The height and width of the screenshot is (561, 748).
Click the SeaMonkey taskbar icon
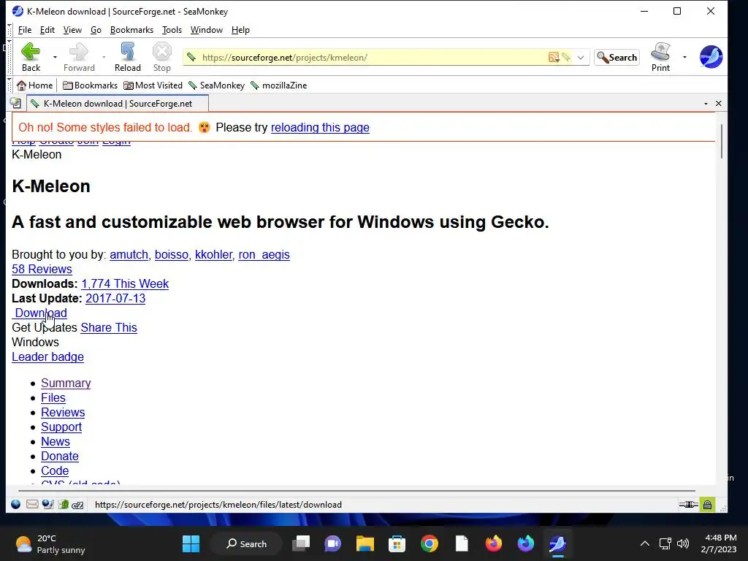(557, 543)
